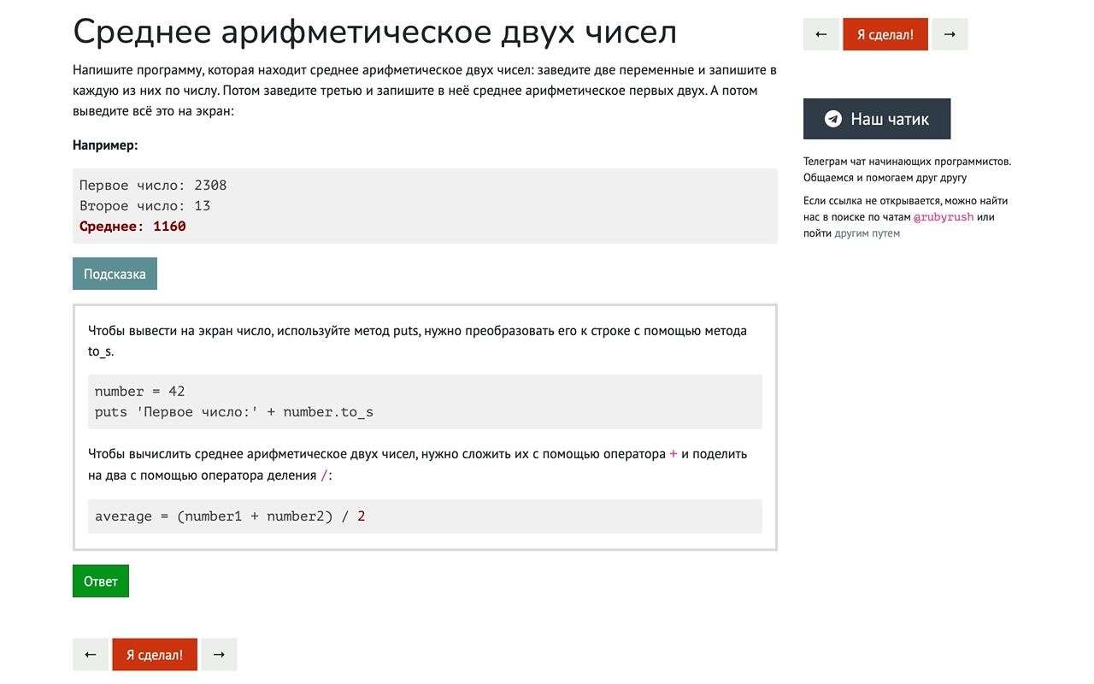Click the top right arrow next button
This screenshot has height=684, width=1094.
[950, 34]
